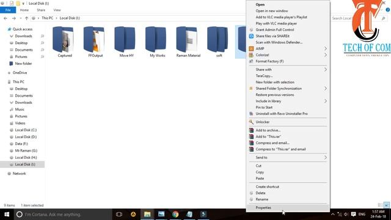The image size is (391, 220).
Task: Expand the AIMP submenu
Action: (x=288, y=49)
